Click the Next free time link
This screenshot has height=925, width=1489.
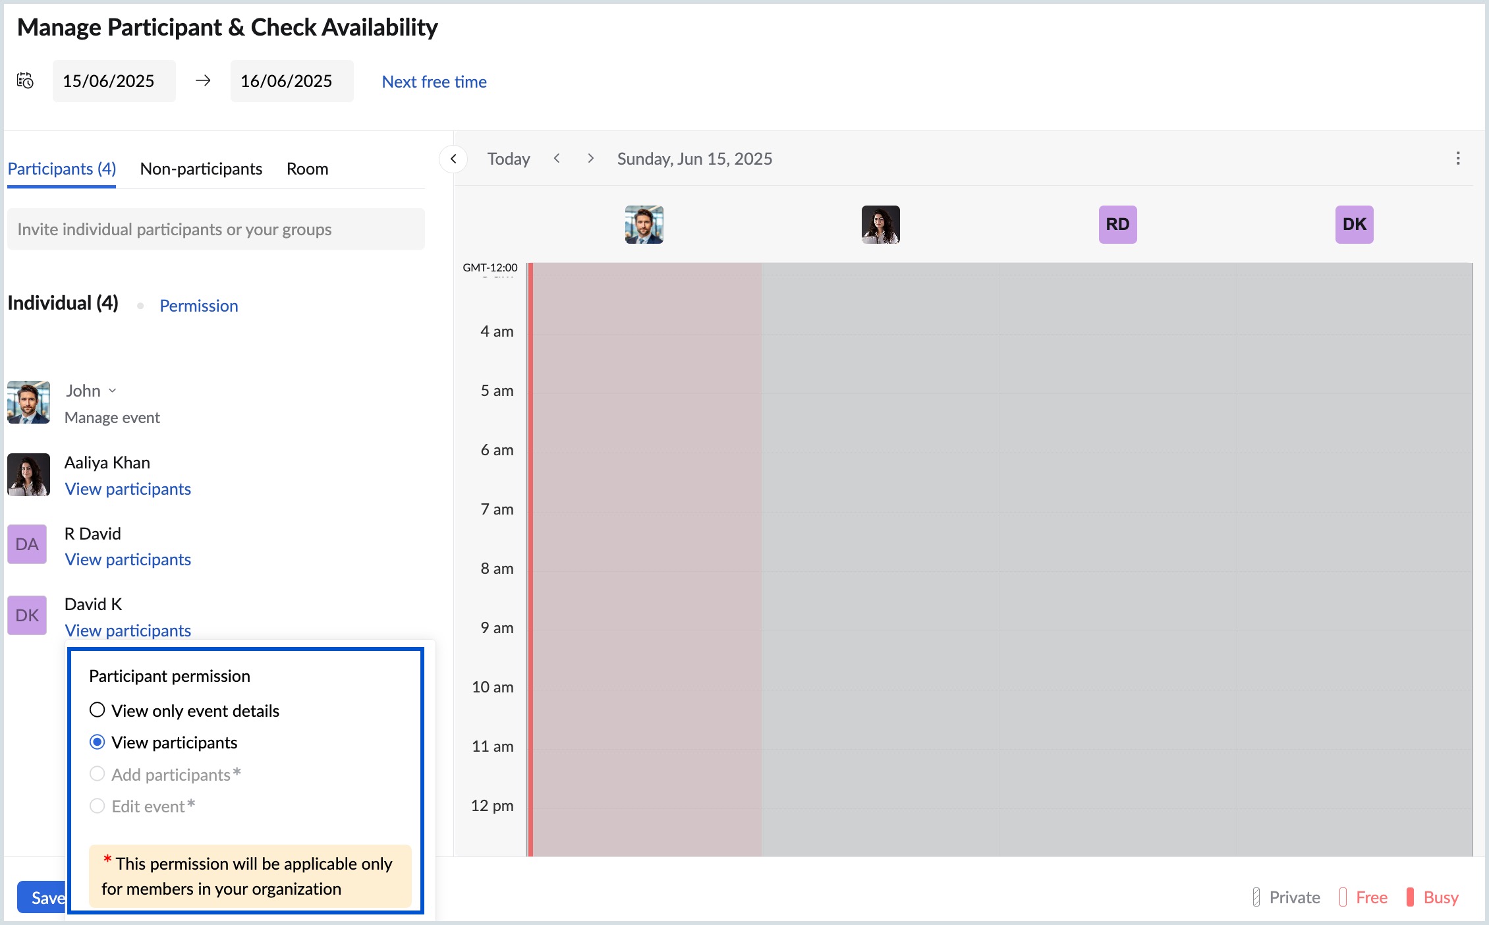[x=434, y=82]
